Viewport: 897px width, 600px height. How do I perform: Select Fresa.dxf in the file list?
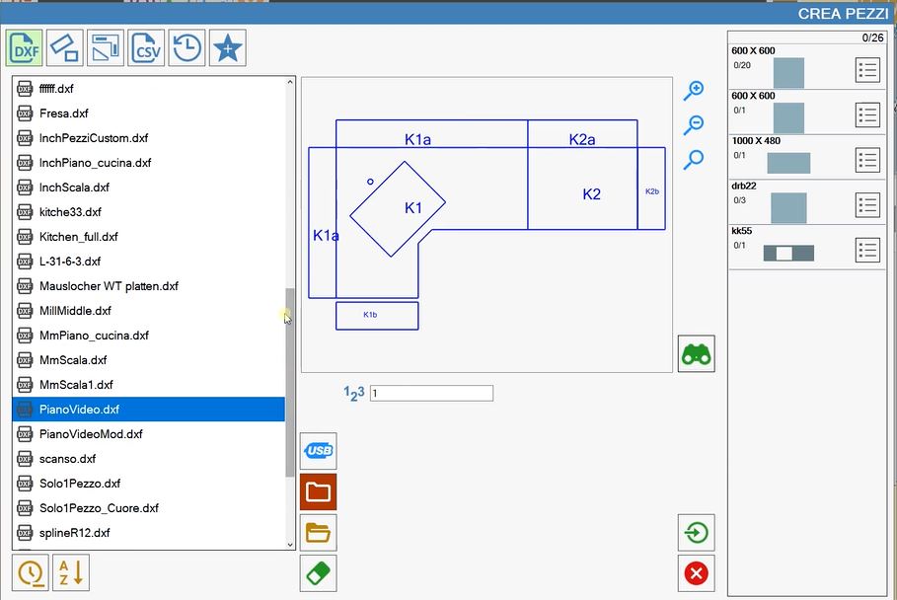[x=148, y=113]
